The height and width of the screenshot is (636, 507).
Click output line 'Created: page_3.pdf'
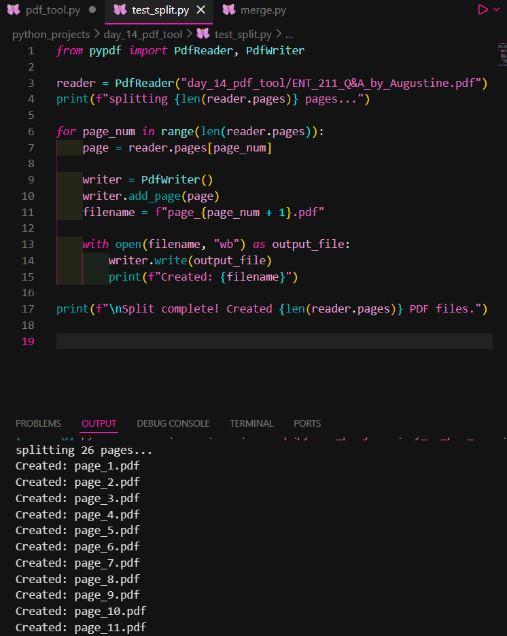77,499
